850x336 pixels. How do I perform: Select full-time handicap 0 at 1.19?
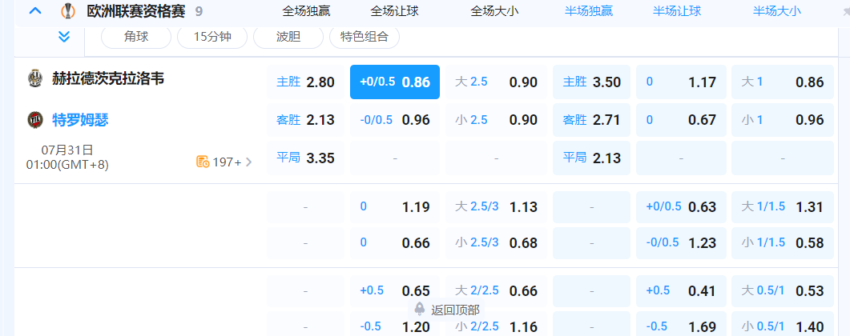(395, 206)
